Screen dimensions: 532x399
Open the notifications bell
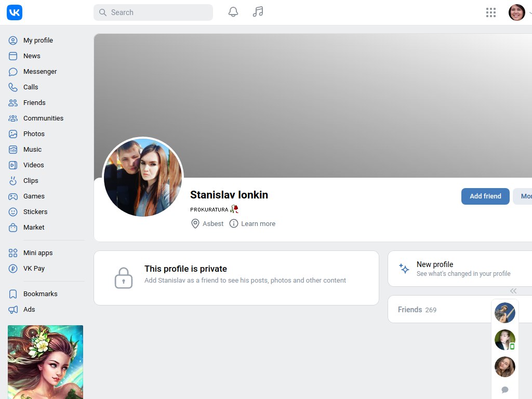coord(233,12)
